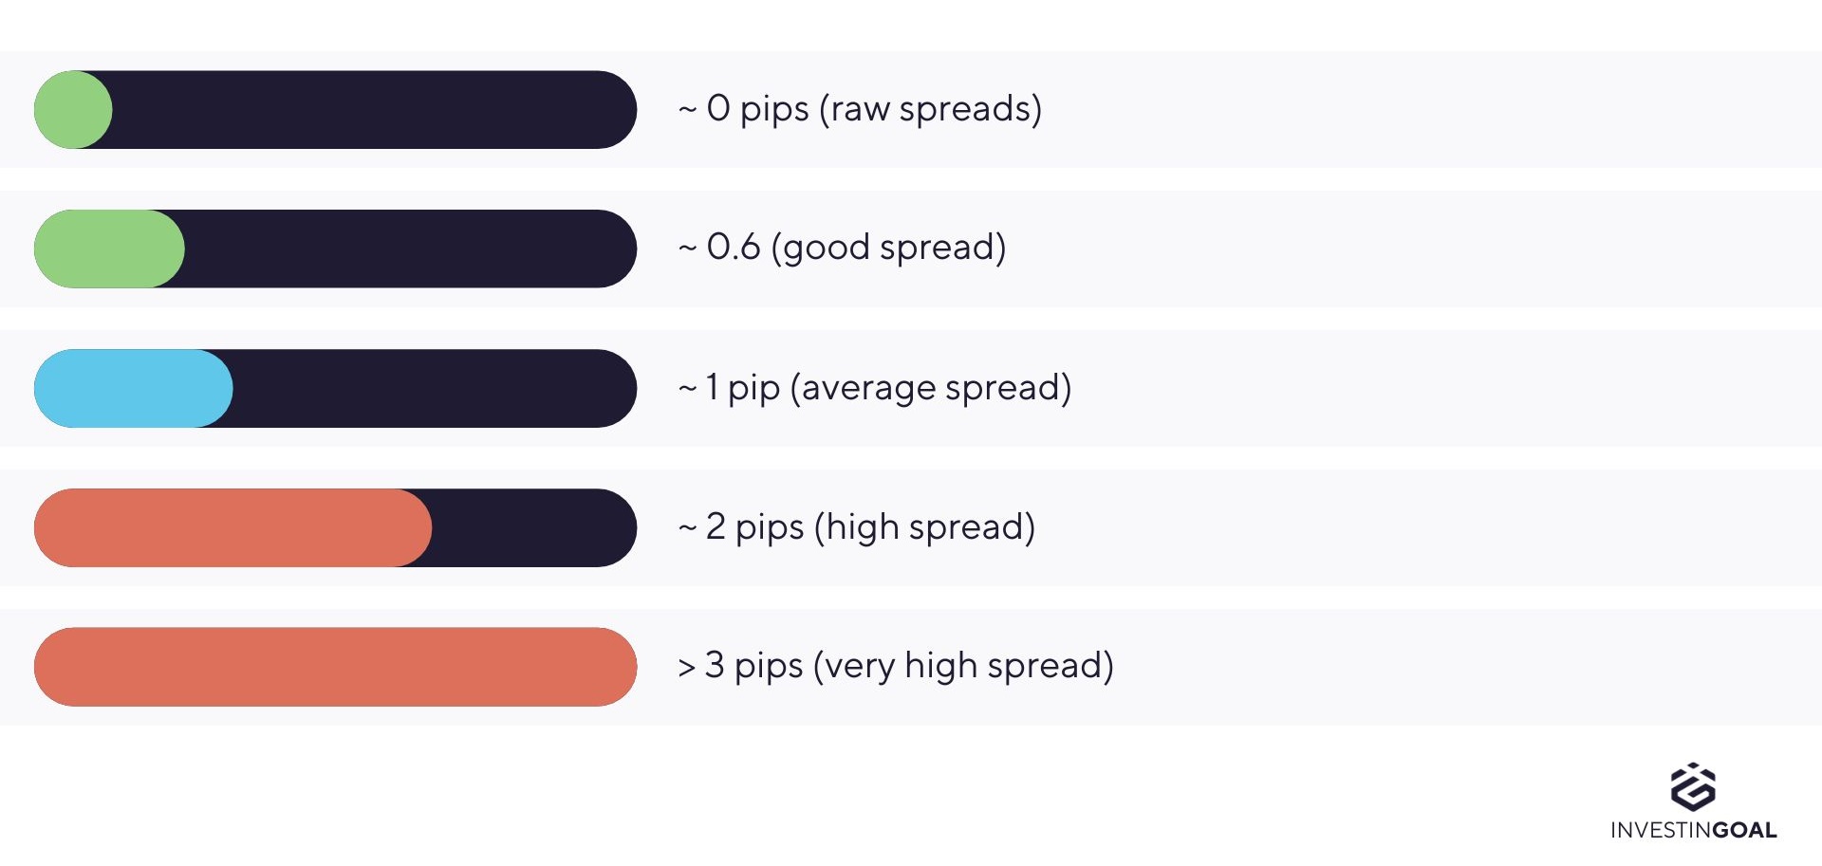Click the greater-than sign before '3 pips'
Viewport: 1822px width, 866px height.
(x=687, y=668)
